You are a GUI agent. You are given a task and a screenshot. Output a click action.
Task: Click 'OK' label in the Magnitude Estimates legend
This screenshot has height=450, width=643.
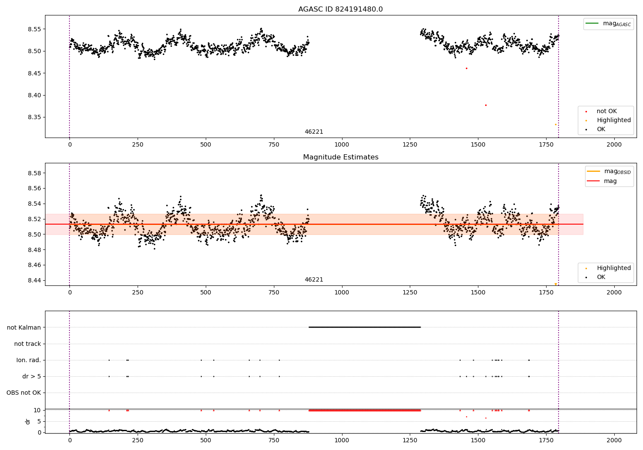(601, 277)
